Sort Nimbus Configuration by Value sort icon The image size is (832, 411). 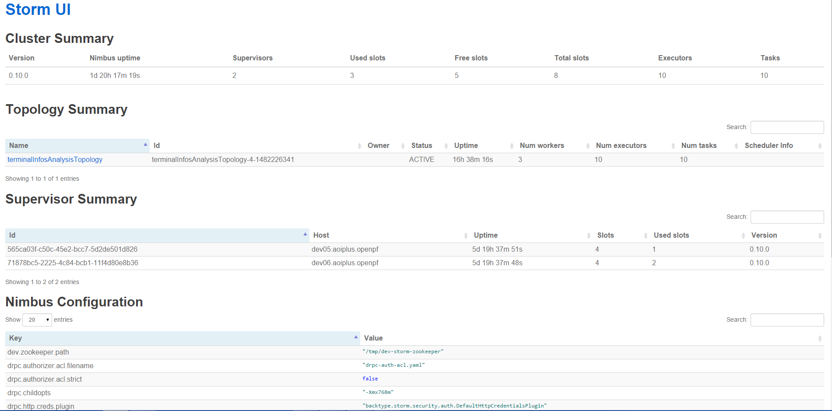coord(819,338)
